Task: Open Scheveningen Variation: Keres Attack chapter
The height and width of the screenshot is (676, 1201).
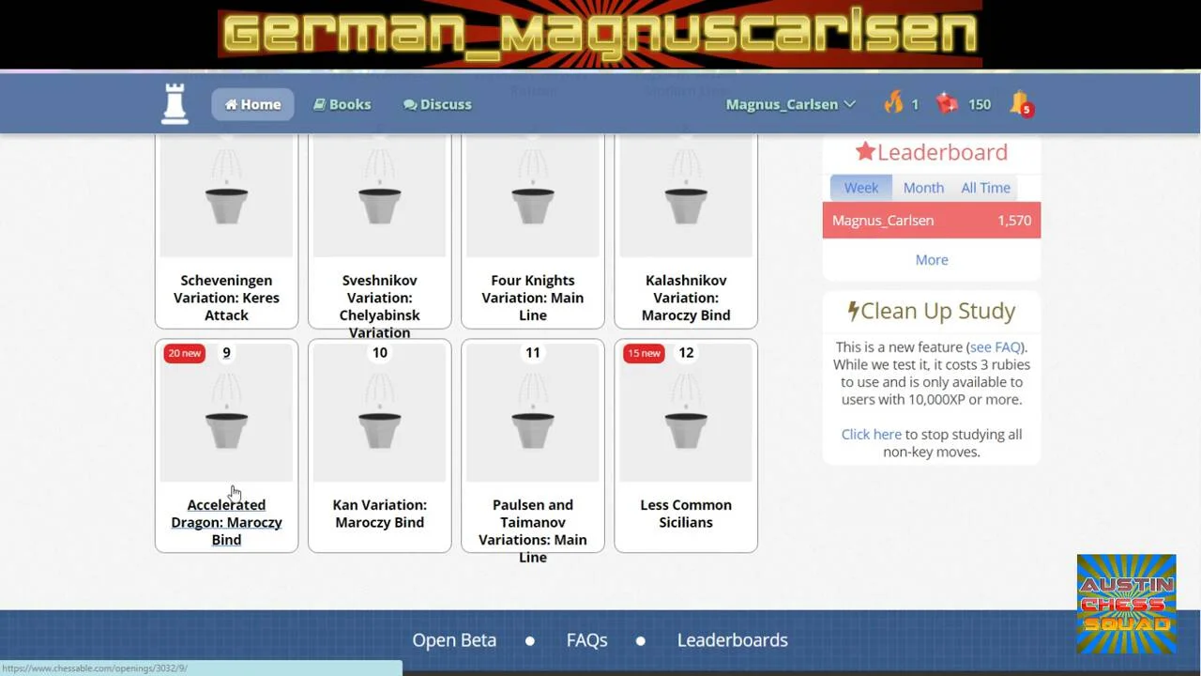Action: (x=226, y=298)
